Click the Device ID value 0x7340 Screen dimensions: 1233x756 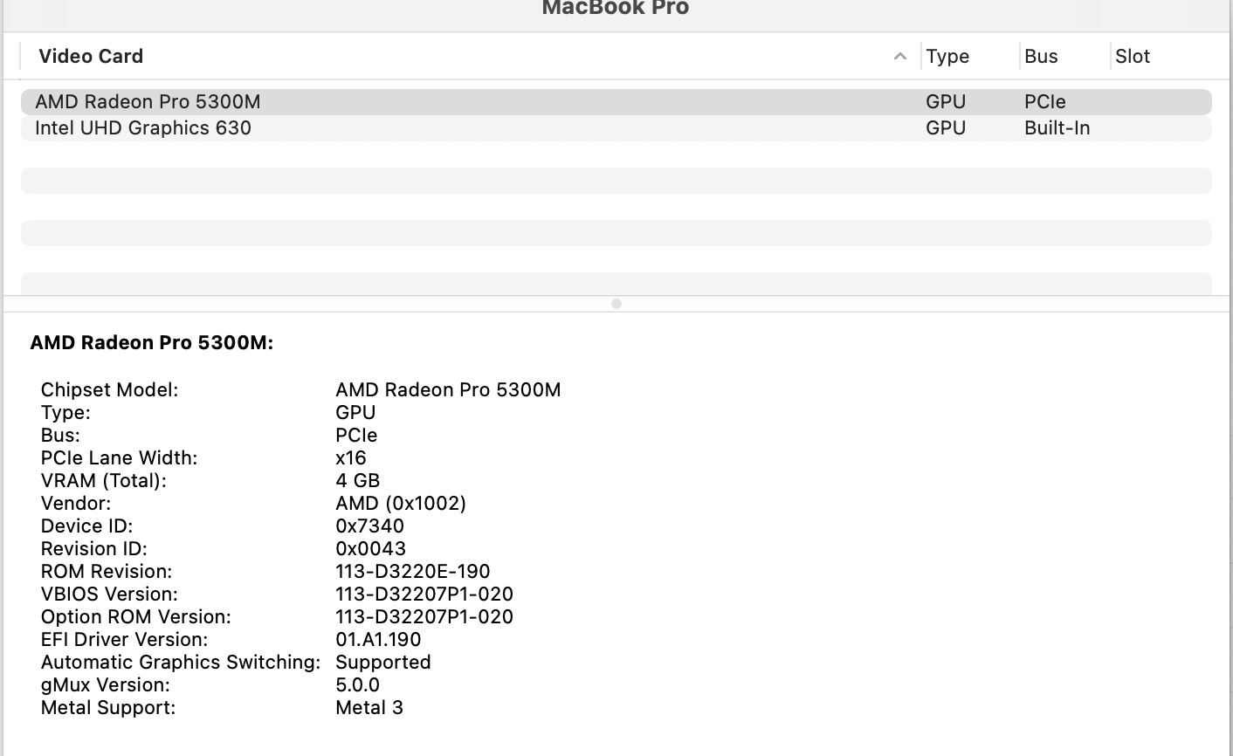point(370,526)
